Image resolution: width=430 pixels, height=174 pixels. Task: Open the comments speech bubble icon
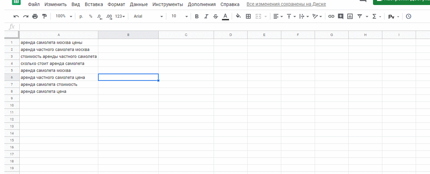click(363, 1)
